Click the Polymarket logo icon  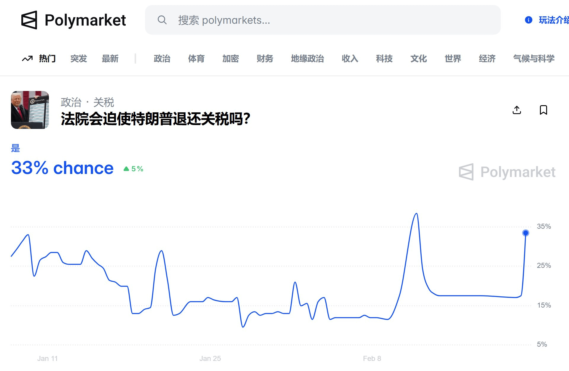(x=29, y=20)
